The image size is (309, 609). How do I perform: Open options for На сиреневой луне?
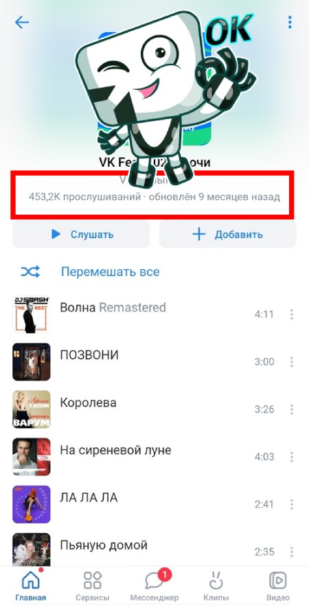click(292, 457)
